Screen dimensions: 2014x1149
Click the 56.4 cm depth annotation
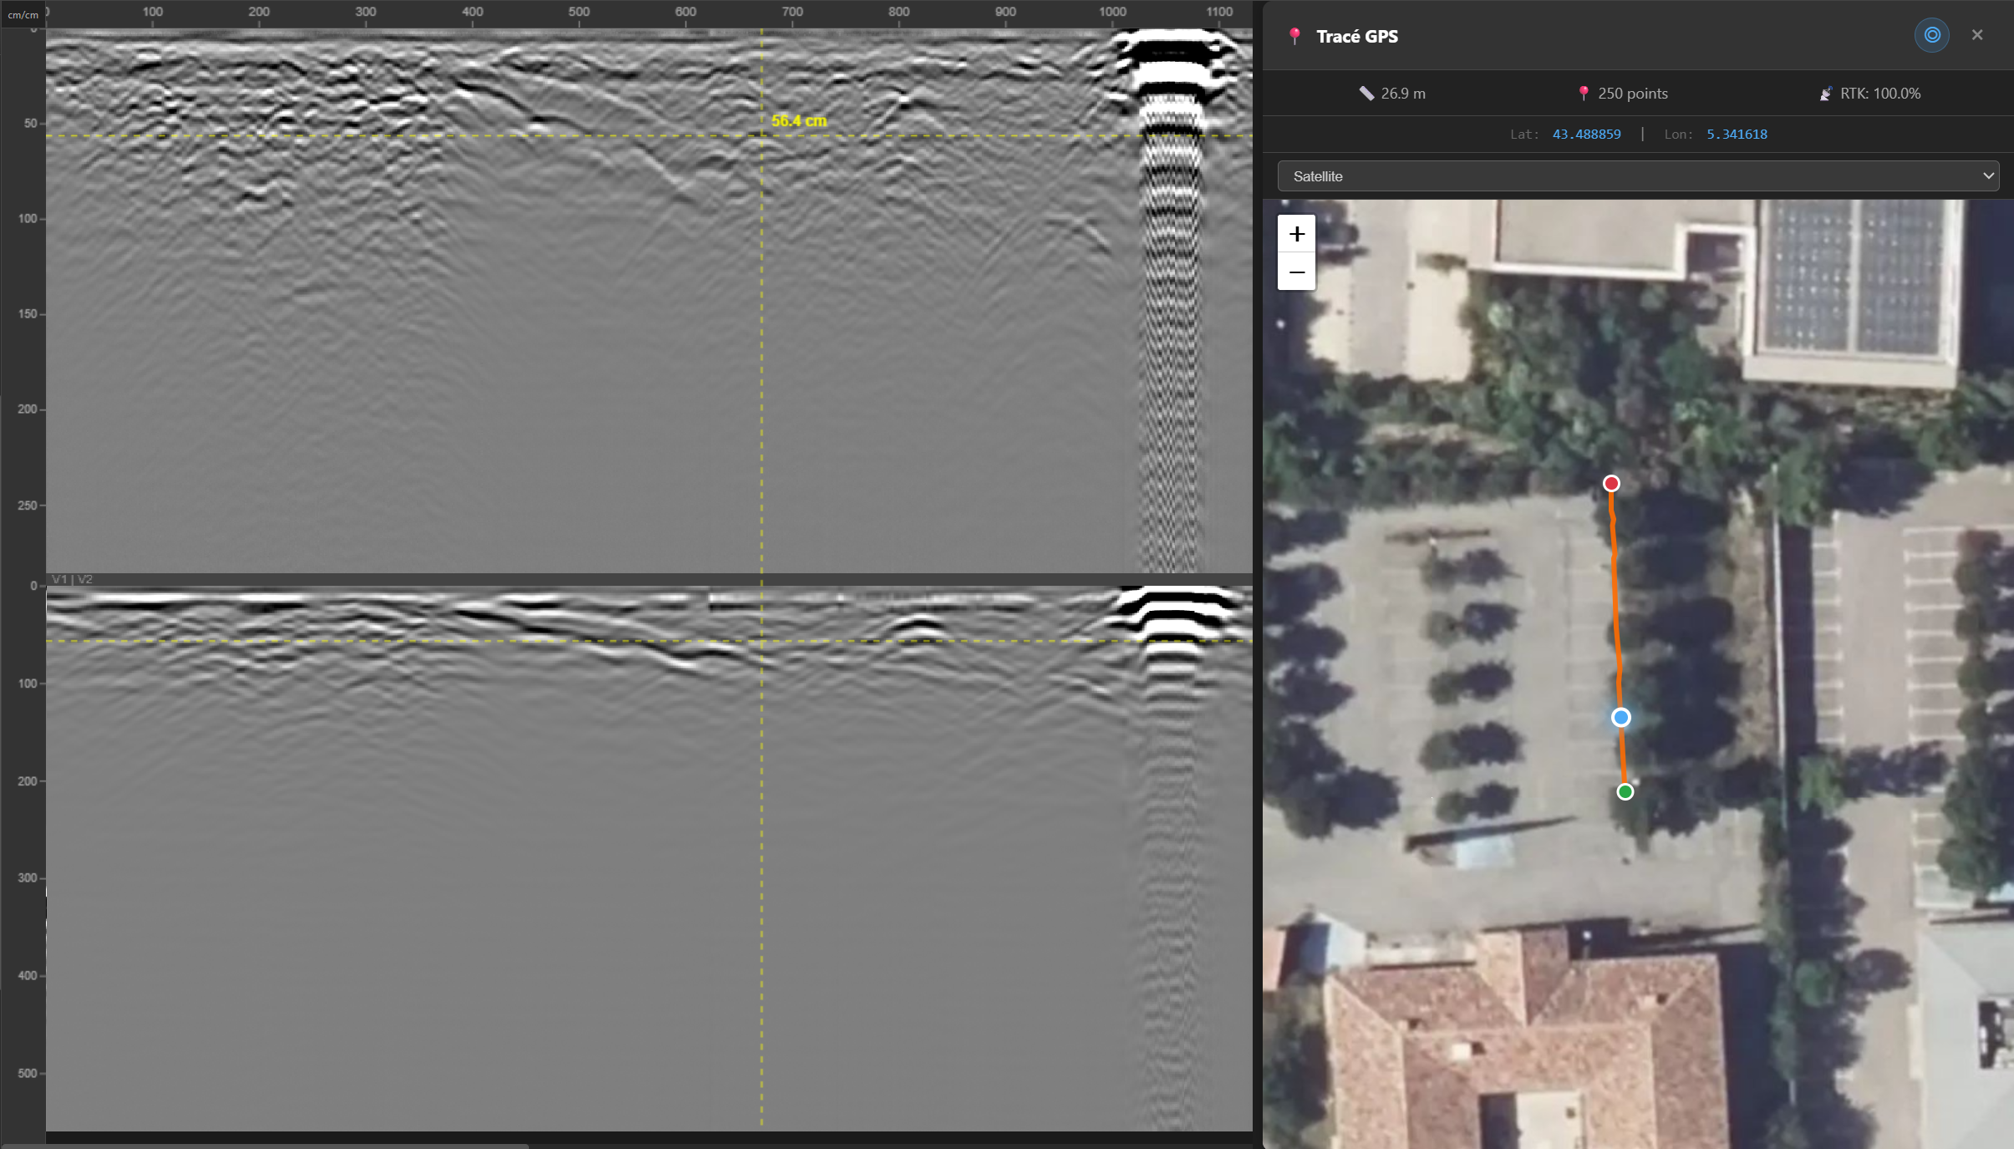(x=799, y=119)
